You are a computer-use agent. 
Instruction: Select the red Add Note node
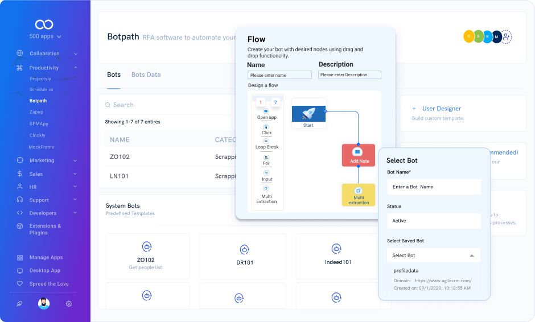(x=359, y=155)
